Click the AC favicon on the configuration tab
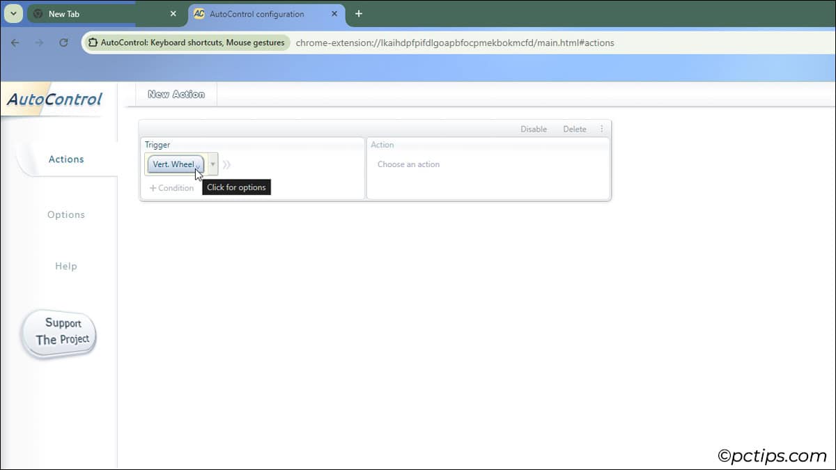 (199, 14)
